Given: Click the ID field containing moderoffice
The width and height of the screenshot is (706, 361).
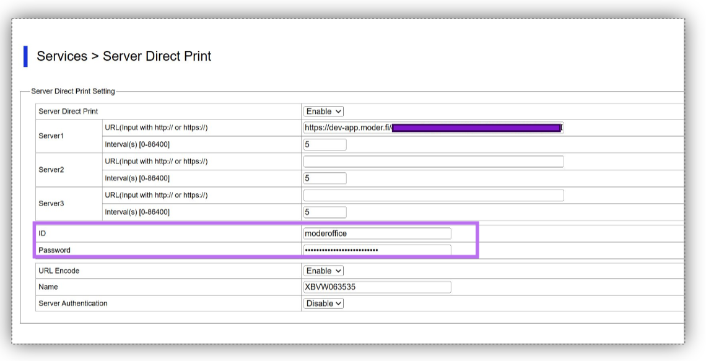Looking at the screenshot, I should click(377, 233).
